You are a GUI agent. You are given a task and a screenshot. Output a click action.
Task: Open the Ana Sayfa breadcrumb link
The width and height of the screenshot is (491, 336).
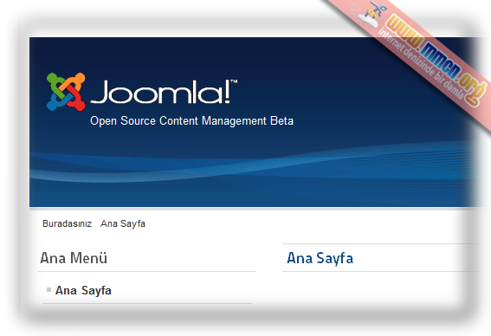click(123, 223)
